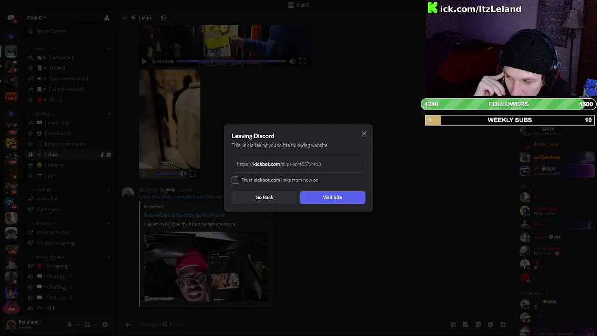597x336 pixels.
Task: Add channel to staff category plus icon
Action: pos(109,190)
